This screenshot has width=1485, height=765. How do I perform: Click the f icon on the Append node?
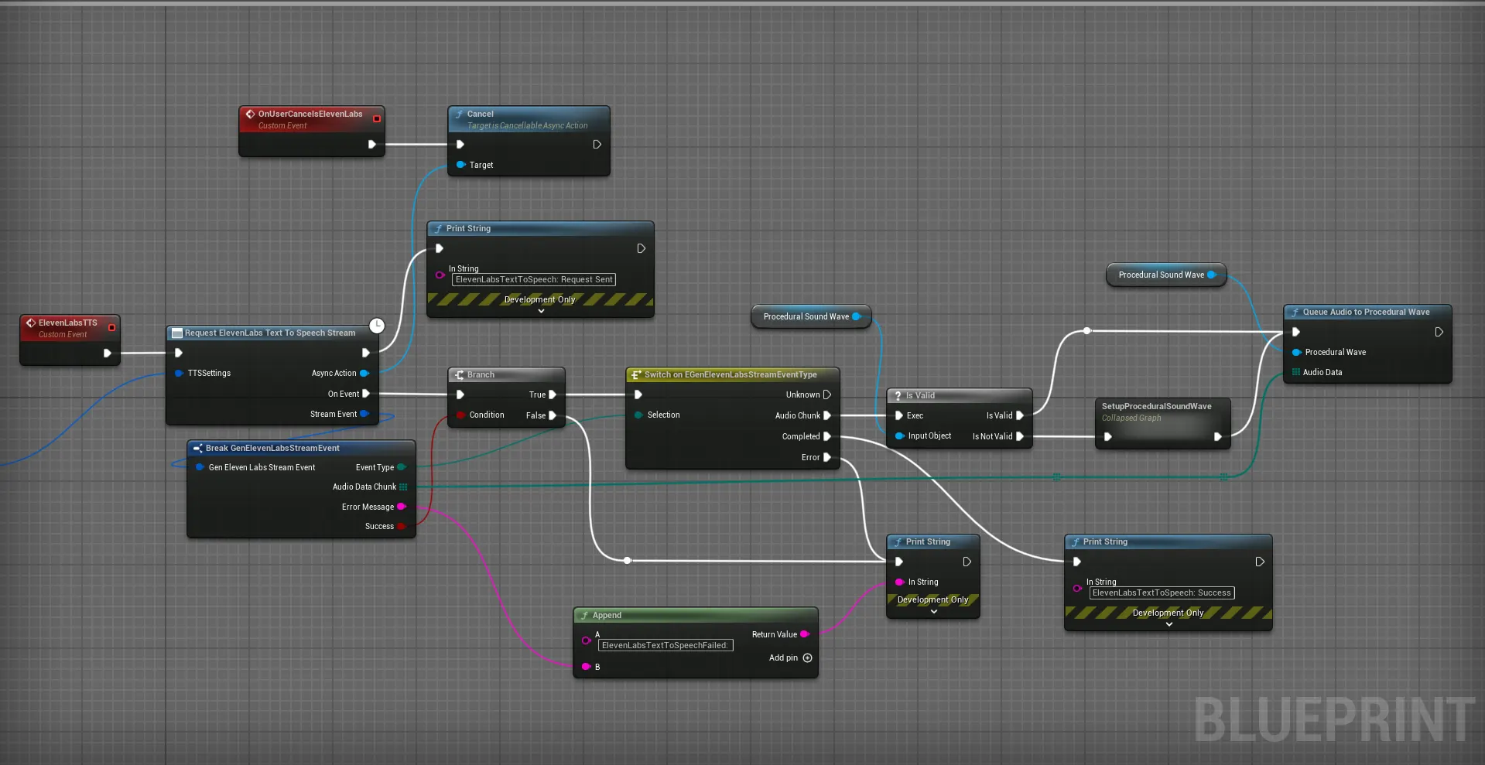click(586, 615)
